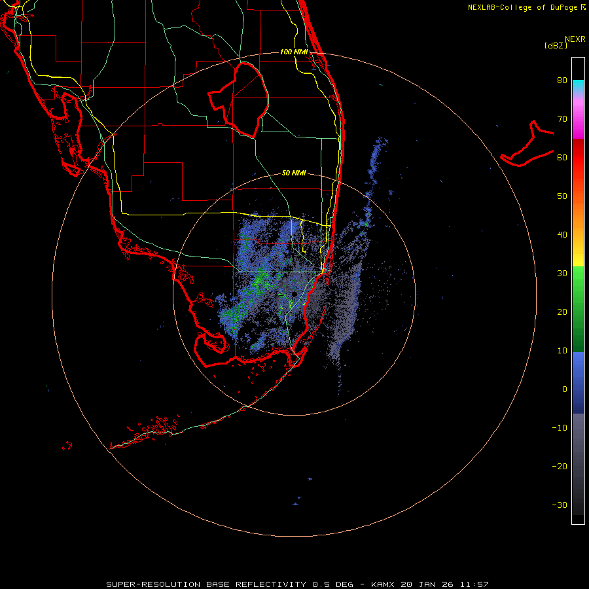Click the 100 NMI range ring label
The width and height of the screenshot is (589, 589).
coord(294,52)
